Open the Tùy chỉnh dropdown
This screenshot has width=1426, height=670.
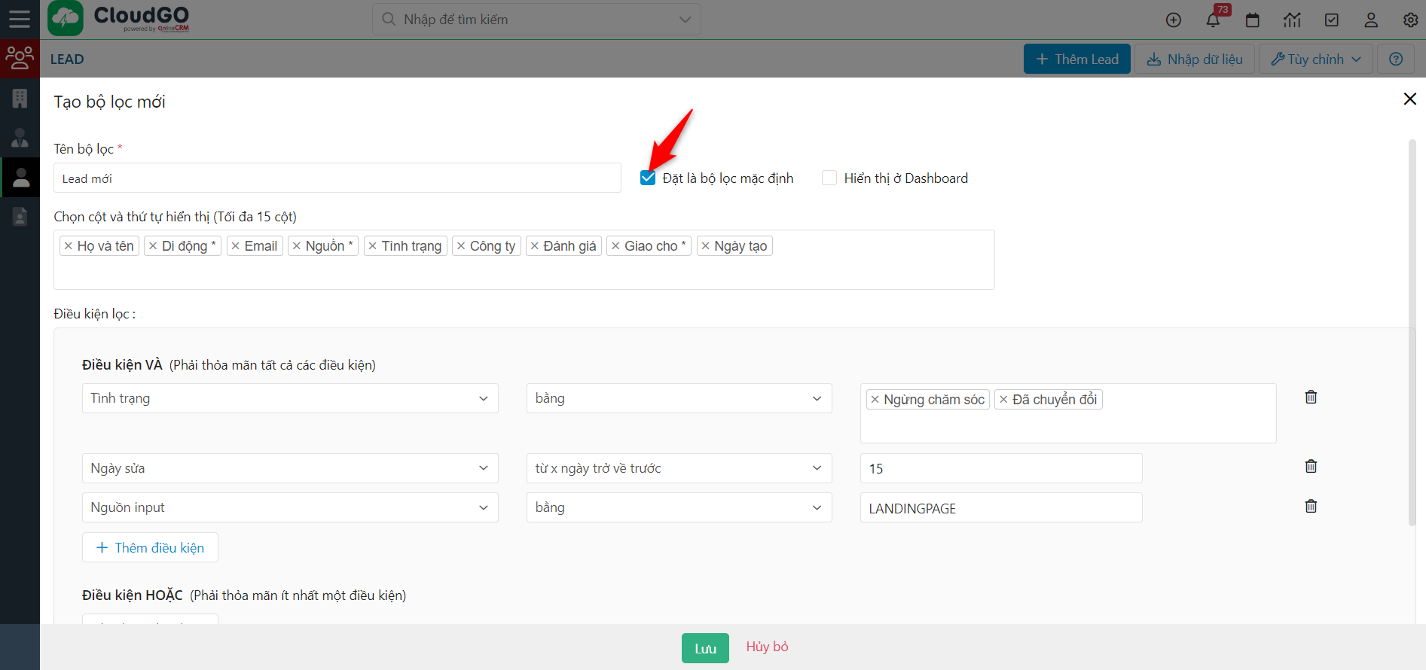coord(1316,59)
